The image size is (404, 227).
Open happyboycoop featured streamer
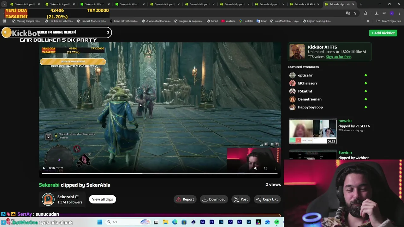(310, 107)
